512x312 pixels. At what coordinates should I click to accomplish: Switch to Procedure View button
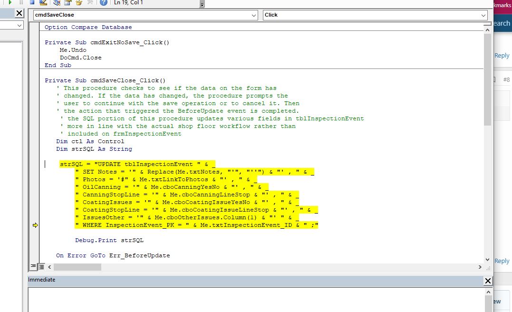[33, 267]
